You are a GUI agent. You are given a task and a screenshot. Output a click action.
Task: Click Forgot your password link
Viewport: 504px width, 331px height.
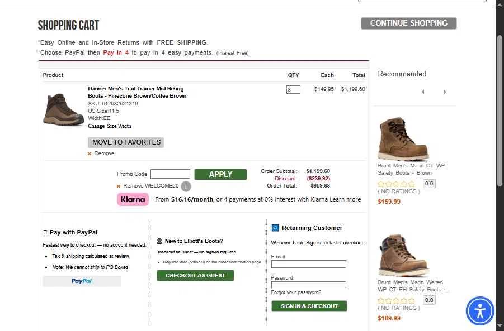296,292
